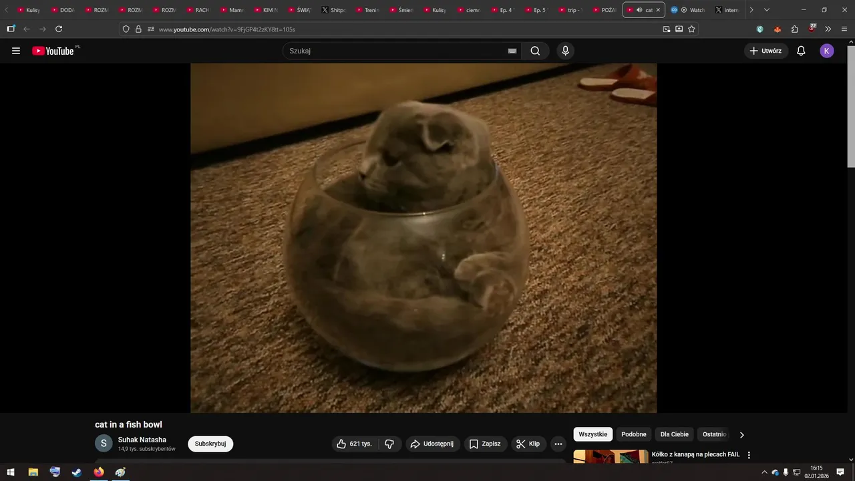This screenshot has width=855, height=481.
Task: Create a clip with Klip button
Action: tap(528, 444)
